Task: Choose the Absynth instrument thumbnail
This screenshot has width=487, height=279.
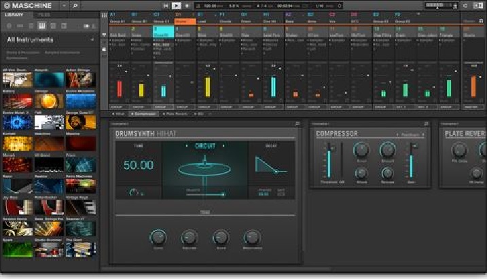Action: (x=49, y=79)
